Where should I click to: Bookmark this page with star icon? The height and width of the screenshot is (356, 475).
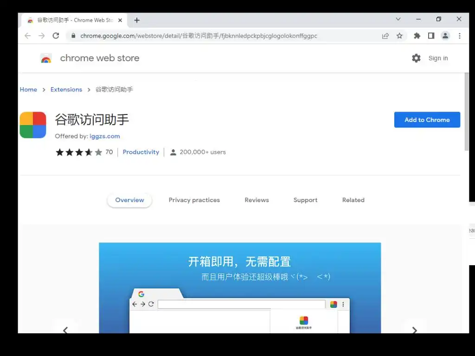click(x=399, y=36)
